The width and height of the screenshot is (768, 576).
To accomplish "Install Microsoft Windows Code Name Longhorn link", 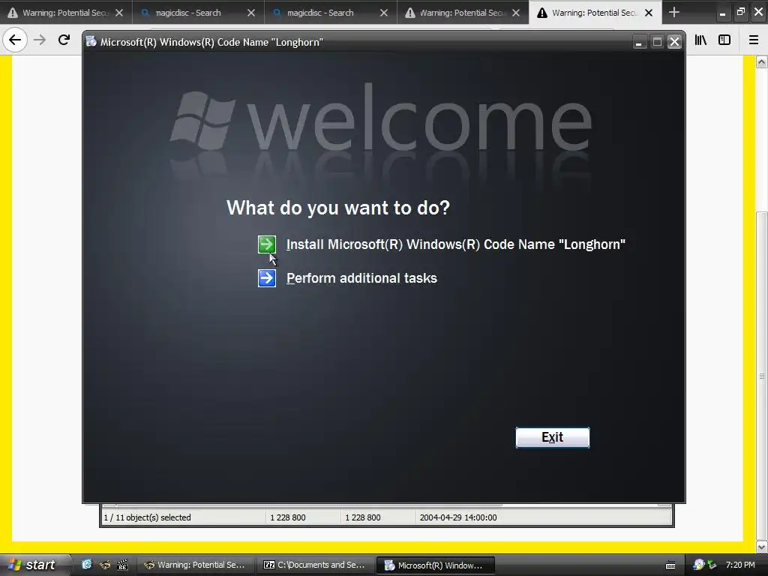I will point(455,244).
